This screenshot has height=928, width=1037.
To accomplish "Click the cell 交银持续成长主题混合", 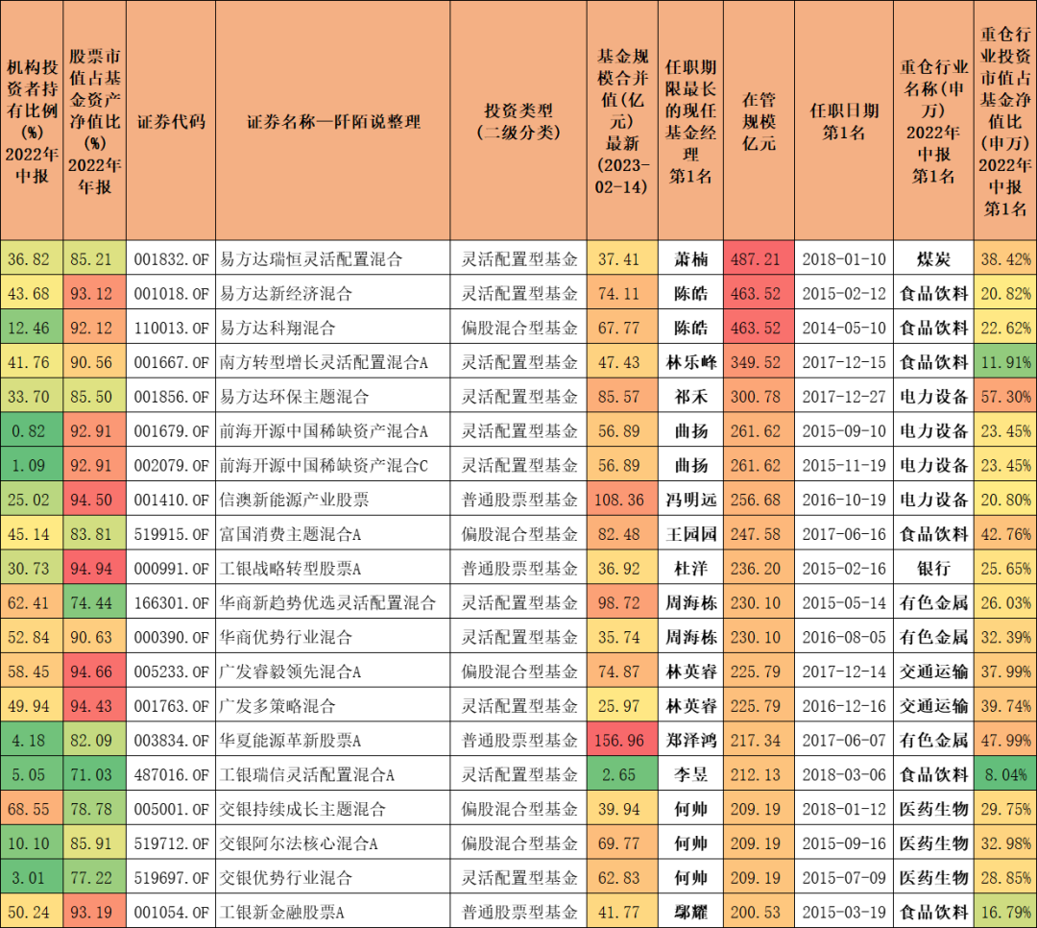I will pyautogui.click(x=332, y=810).
